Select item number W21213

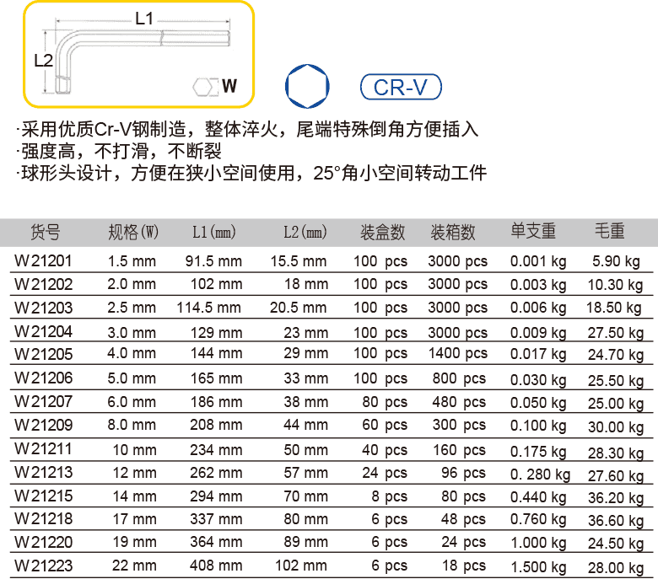tap(43, 473)
